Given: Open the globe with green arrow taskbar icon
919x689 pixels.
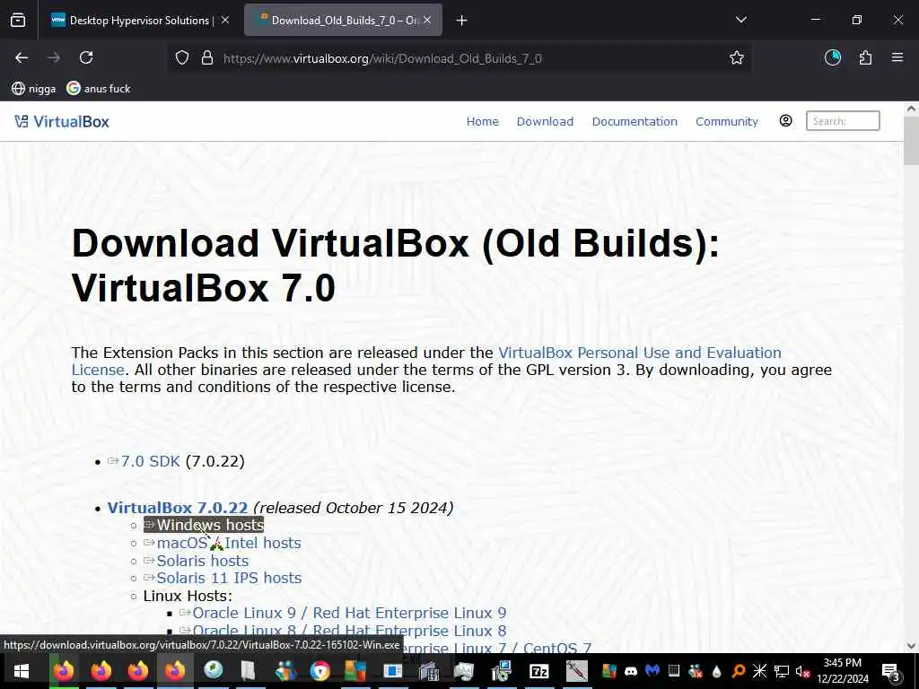Looking at the screenshot, I should (214, 670).
